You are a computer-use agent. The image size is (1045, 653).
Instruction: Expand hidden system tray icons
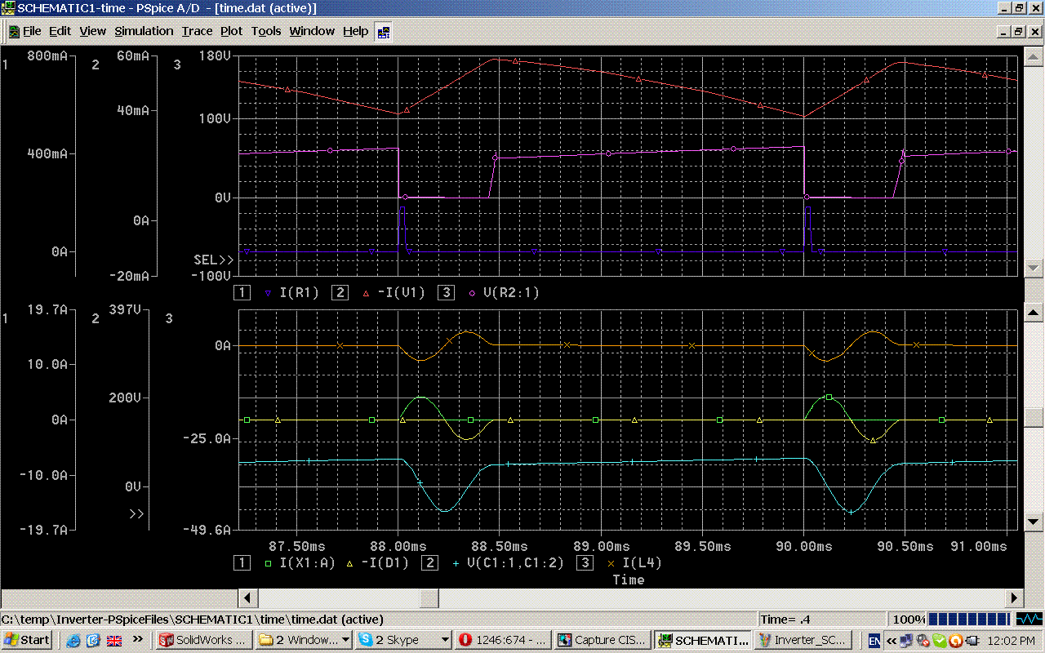[892, 641]
